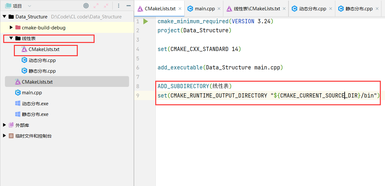Select 动态分布.cpp file in tree

(x=42, y=60)
